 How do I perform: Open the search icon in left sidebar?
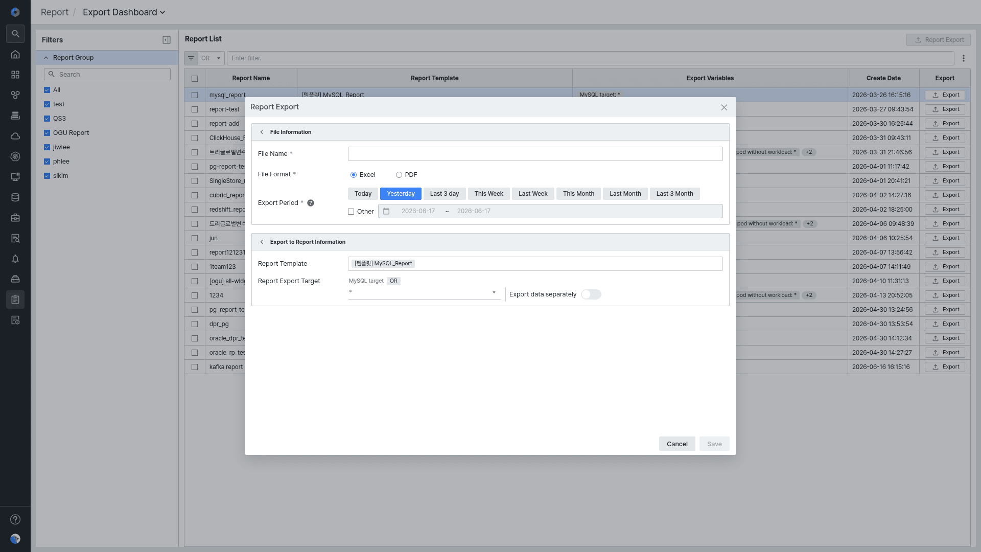click(x=15, y=34)
